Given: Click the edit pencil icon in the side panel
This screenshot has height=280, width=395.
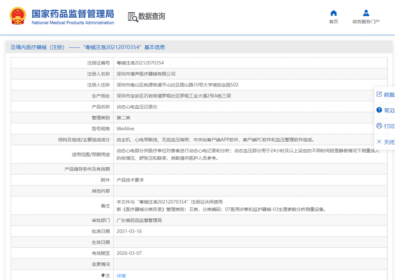Looking at the screenshot, I should click(379, 94).
